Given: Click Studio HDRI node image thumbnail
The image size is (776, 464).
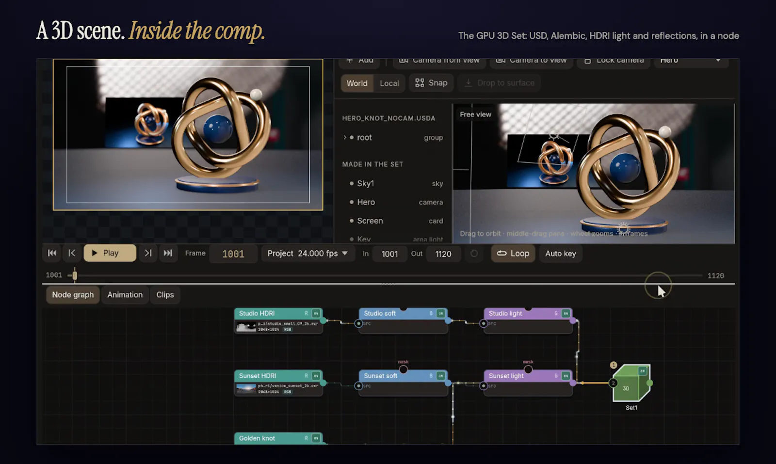Looking at the screenshot, I should [246, 327].
